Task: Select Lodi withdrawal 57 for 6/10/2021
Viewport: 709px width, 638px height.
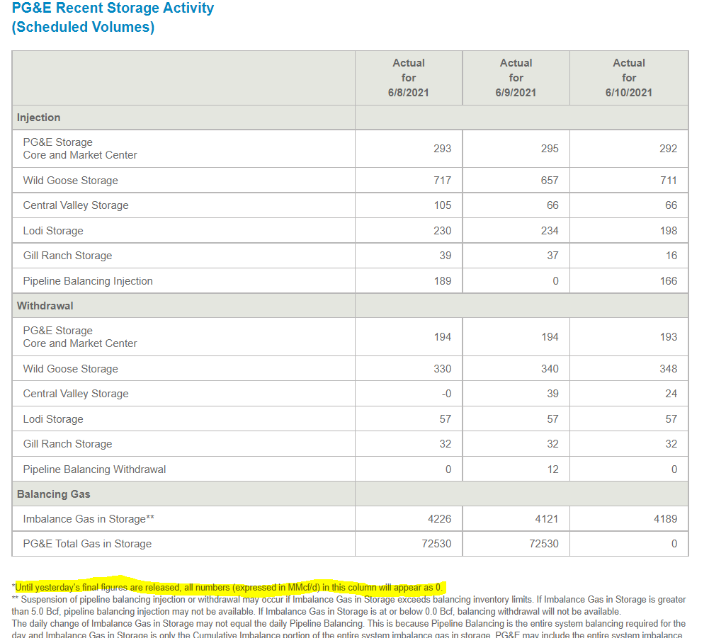Action: (671, 419)
